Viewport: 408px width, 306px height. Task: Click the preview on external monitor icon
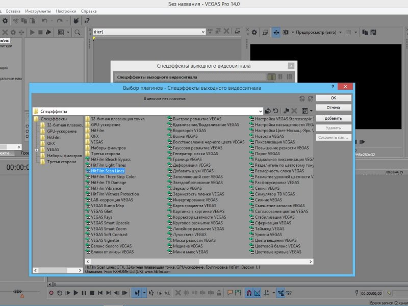265,32
